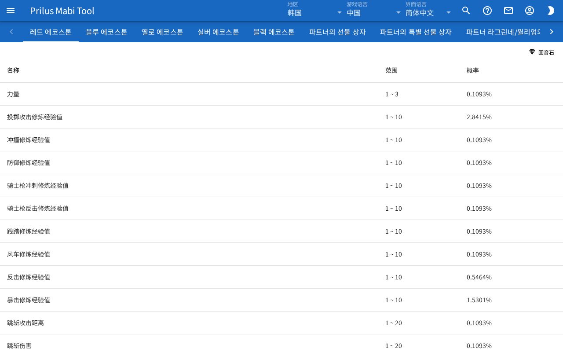
Task: Click the mail envelope icon
Action: pos(508,11)
